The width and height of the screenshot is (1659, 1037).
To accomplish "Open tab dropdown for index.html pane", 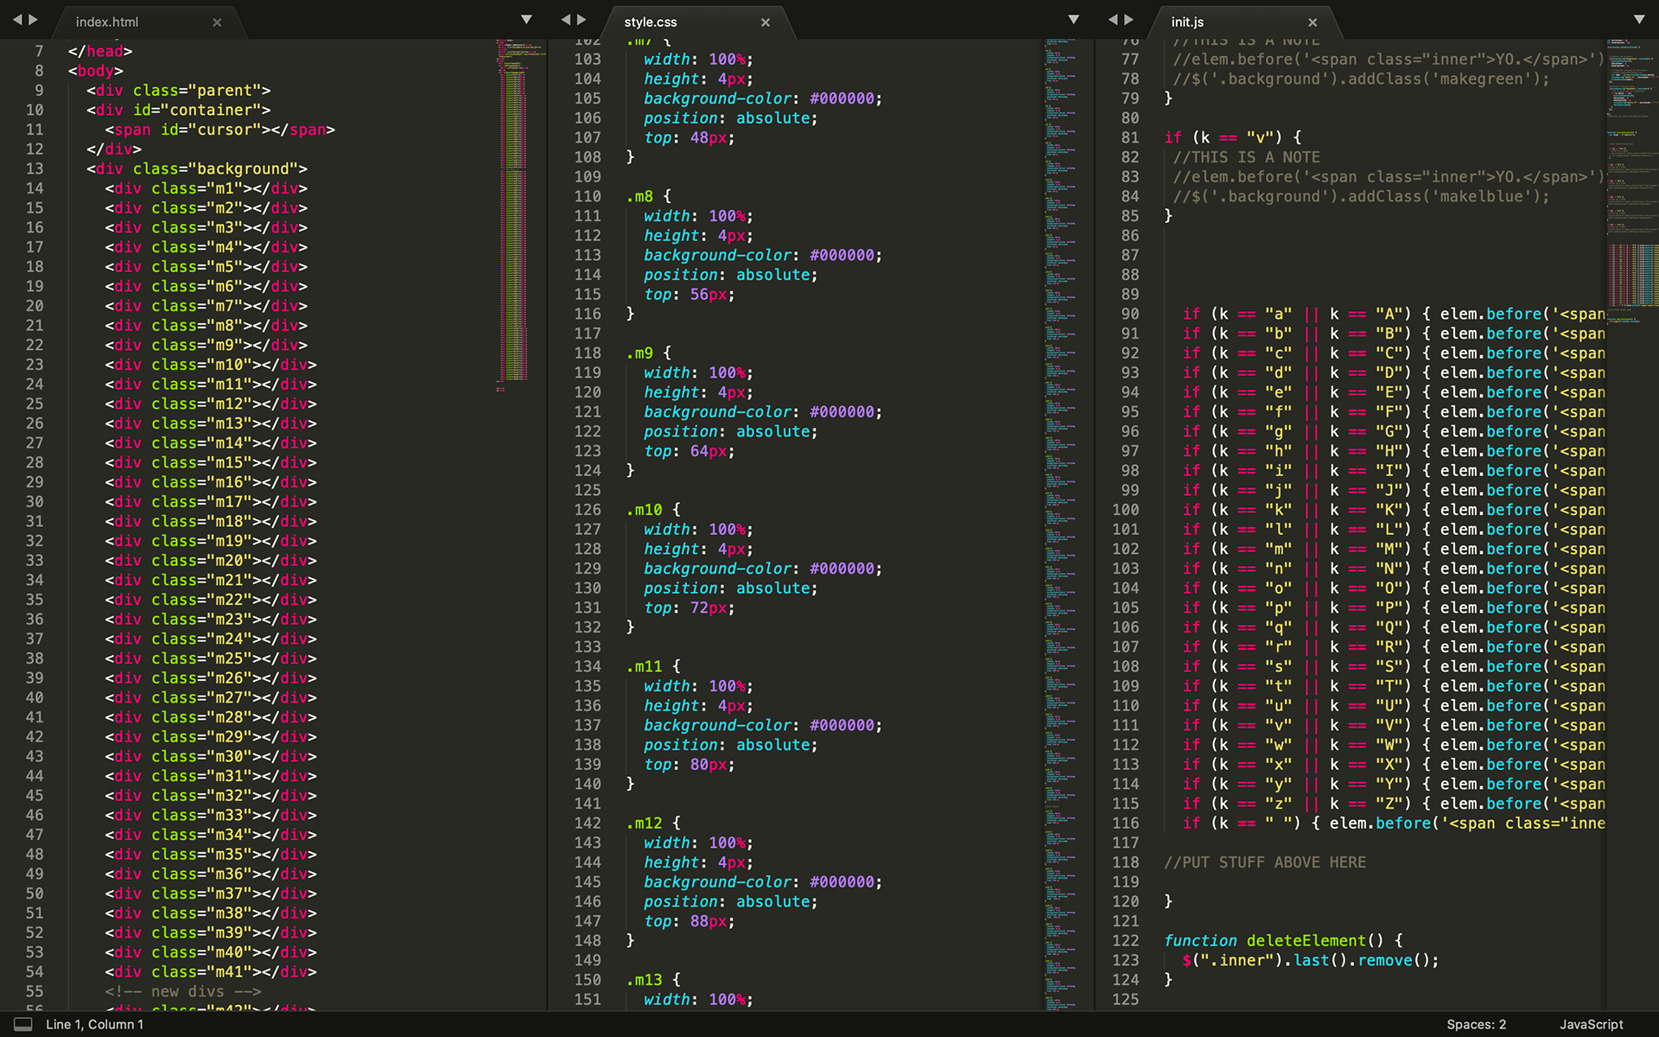I will pos(526,19).
